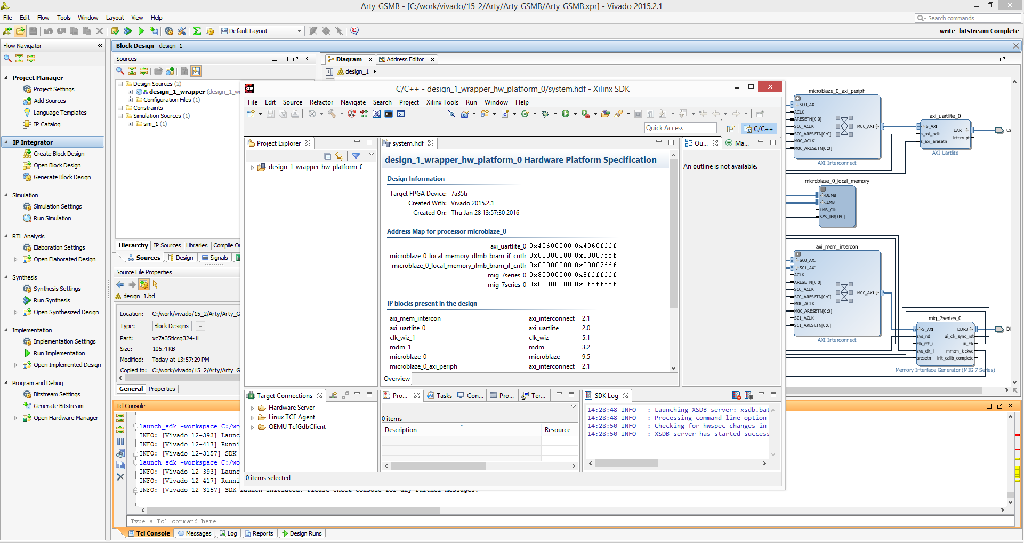The width and height of the screenshot is (1024, 543).
Task: Click the new target connection icon in Target Connections
Action: [x=333, y=395]
